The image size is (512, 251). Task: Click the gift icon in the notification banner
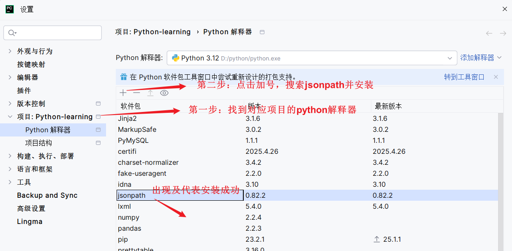[x=124, y=77]
